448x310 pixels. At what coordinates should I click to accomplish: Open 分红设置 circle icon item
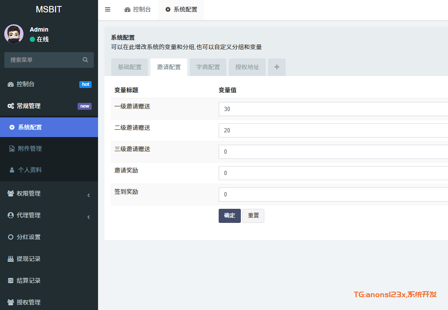[29, 237]
